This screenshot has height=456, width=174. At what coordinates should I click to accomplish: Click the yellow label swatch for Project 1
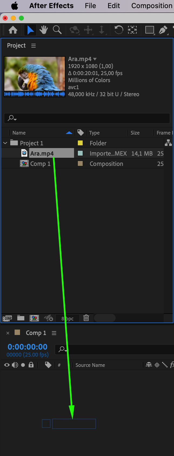click(x=80, y=143)
